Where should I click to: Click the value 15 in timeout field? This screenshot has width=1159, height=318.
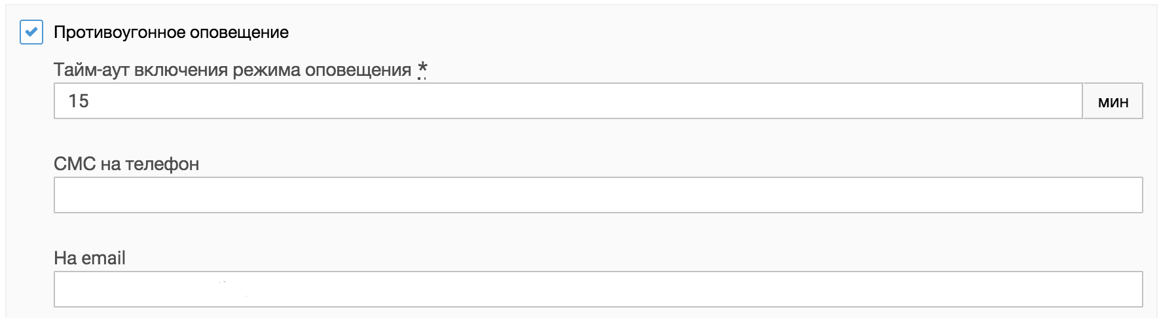(79, 101)
